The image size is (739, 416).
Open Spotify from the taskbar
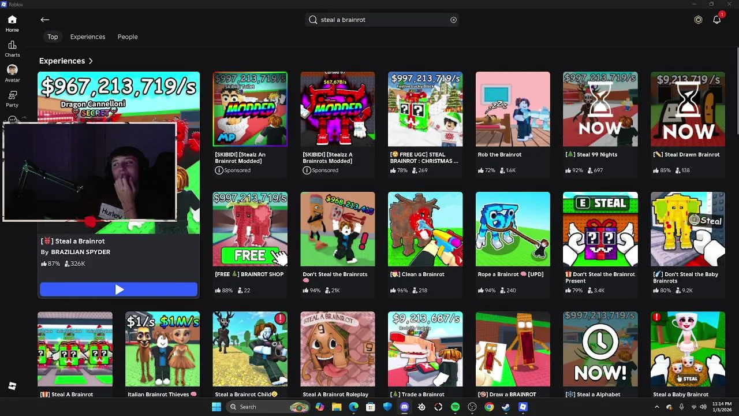point(455,407)
